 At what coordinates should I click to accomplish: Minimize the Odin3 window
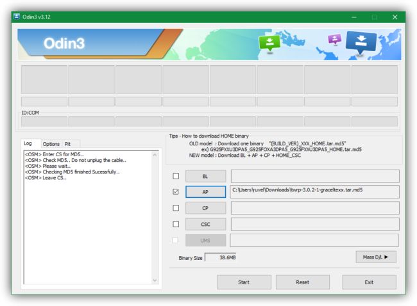354,17
